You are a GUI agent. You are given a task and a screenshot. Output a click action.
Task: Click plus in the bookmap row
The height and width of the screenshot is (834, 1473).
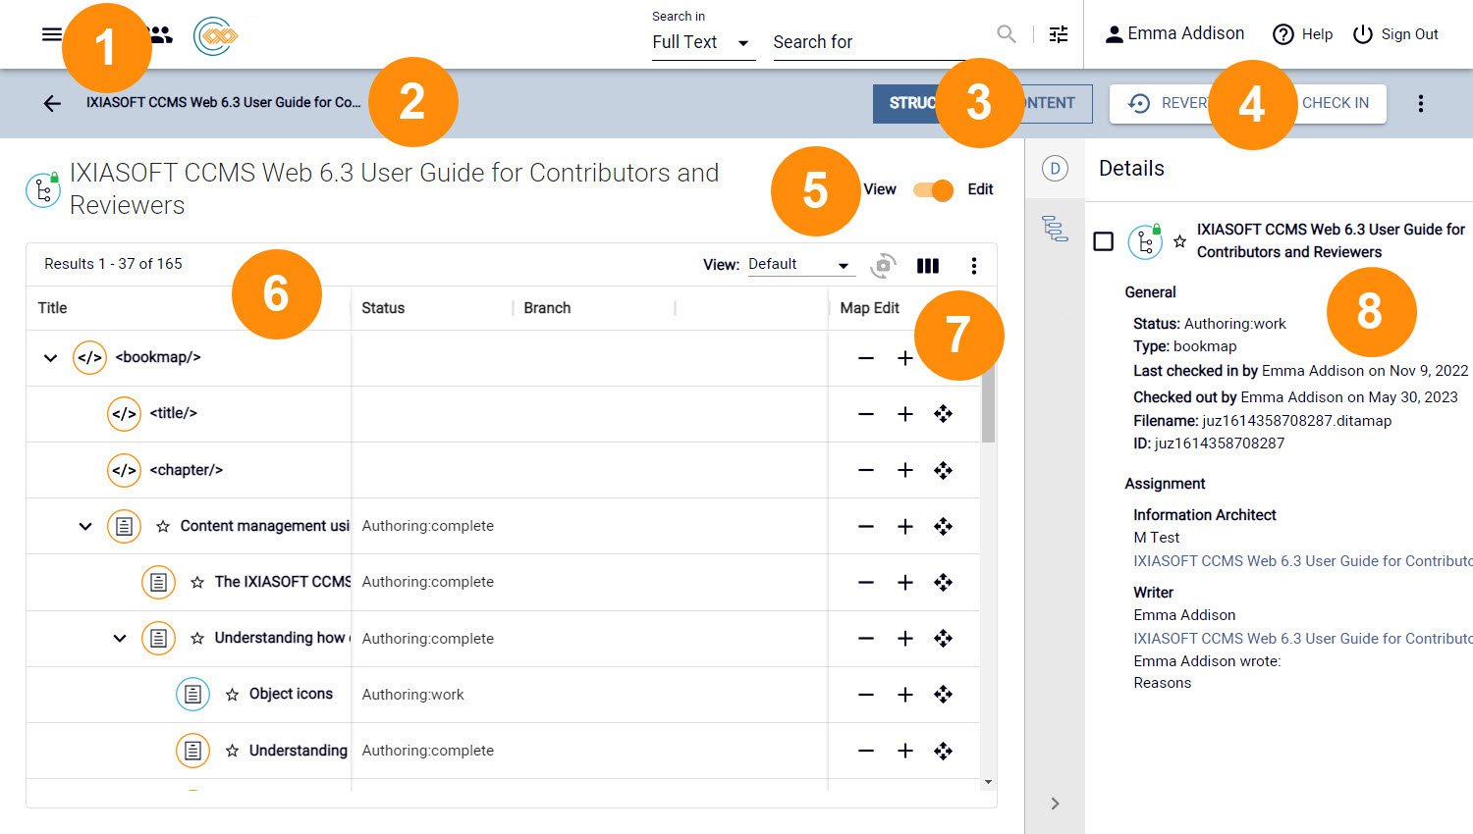tap(905, 358)
